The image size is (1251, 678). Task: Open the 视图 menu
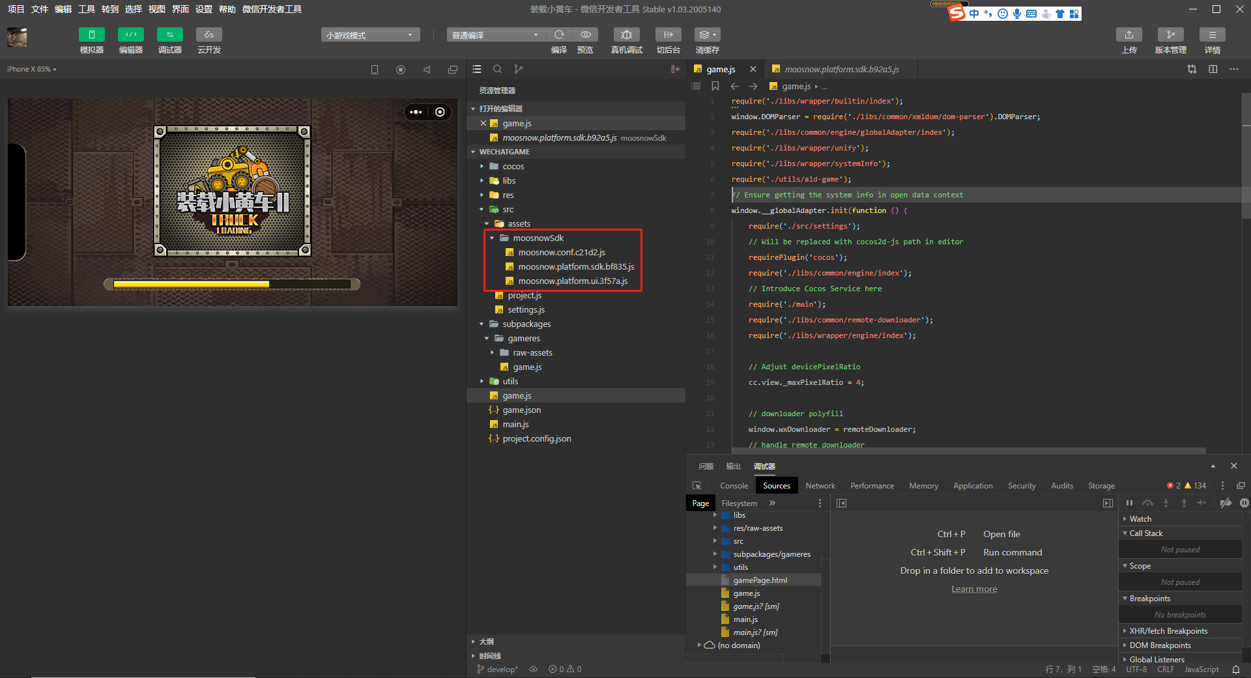157,9
